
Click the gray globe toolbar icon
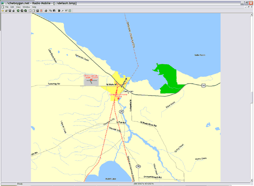(22, 11)
